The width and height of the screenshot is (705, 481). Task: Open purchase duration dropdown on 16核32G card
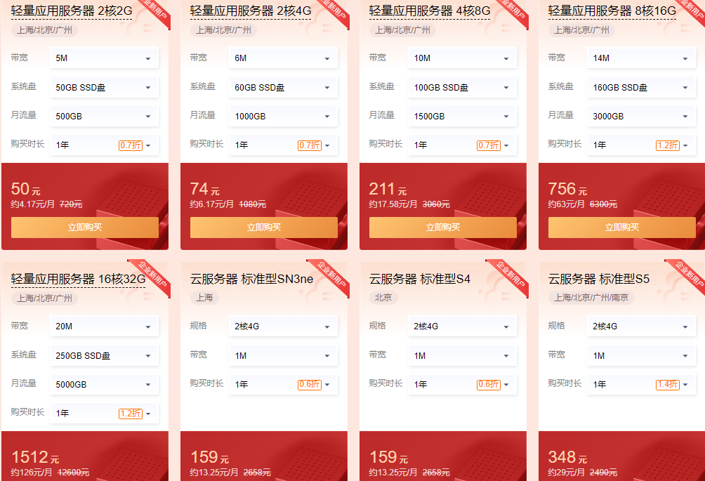pos(105,413)
